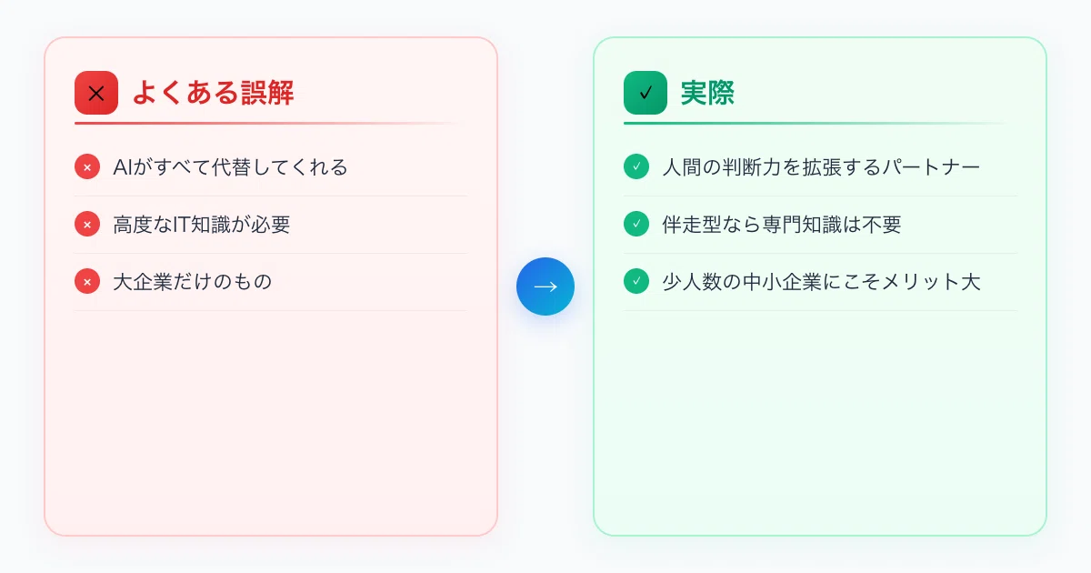Click the green checkmark icon beside 実際
This screenshot has height=573, width=1091.
[x=646, y=93]
